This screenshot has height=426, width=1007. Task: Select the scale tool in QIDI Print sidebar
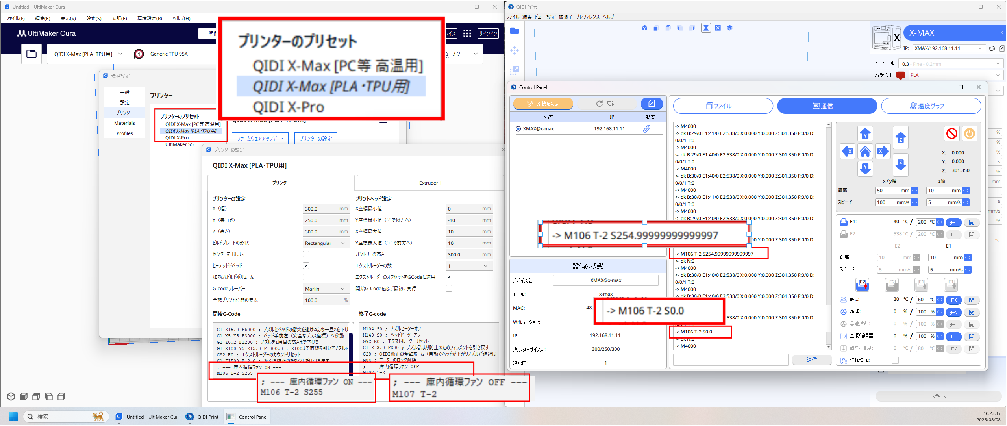click(x=515, y=70)
